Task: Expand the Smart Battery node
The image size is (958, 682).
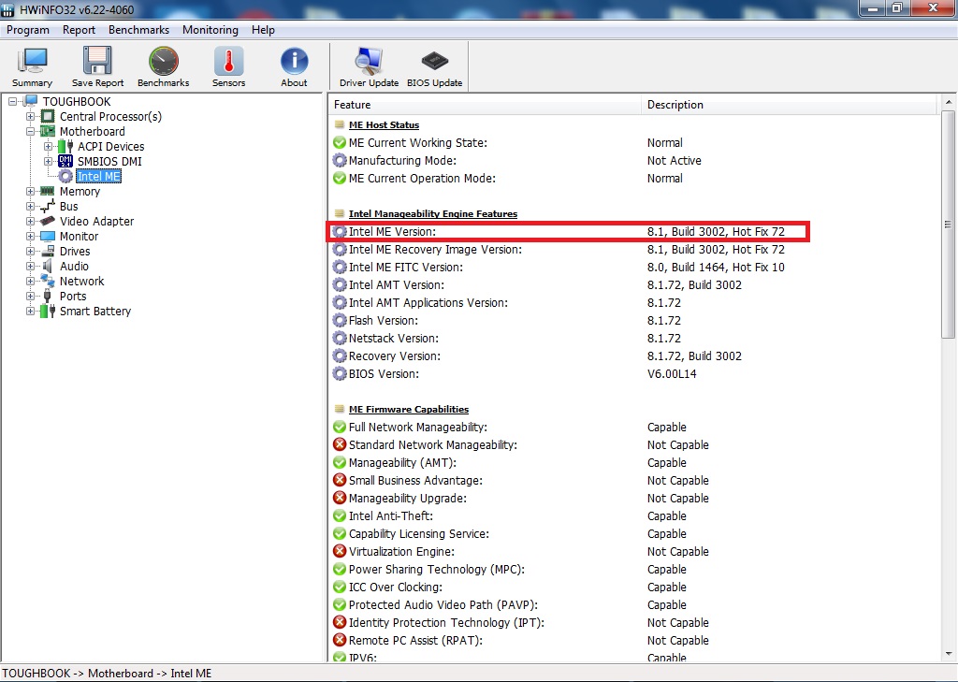Action: 30,311
